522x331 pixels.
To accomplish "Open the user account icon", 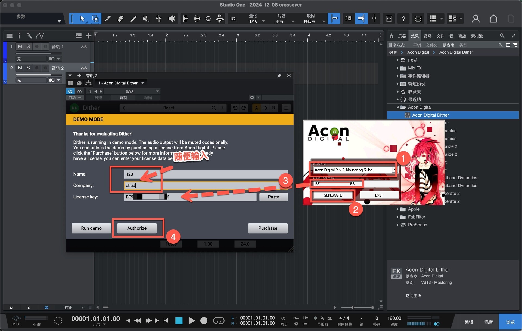I will 476,19.
